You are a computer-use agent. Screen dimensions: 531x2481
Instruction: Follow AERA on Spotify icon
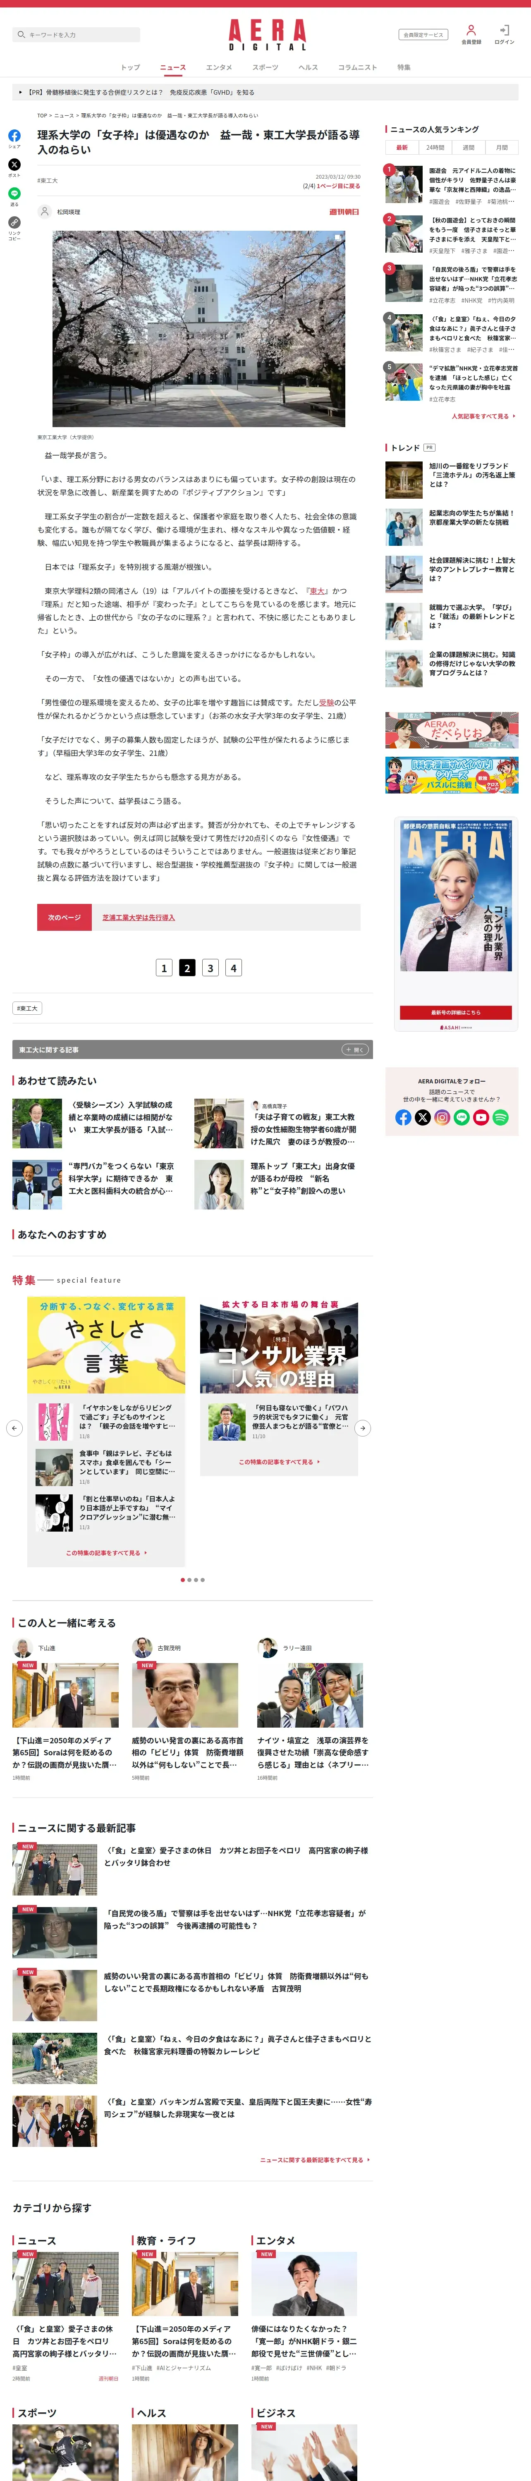[x=500, y=1117]
